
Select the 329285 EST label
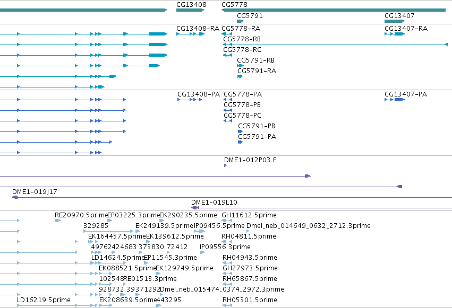[96, 226]
